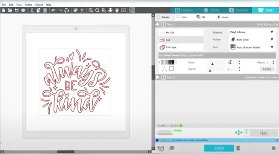Image resolution: width=279 pixels, height=154 pixels.
Task: Click the Deselect All toolbar icon
Action: 82,10
